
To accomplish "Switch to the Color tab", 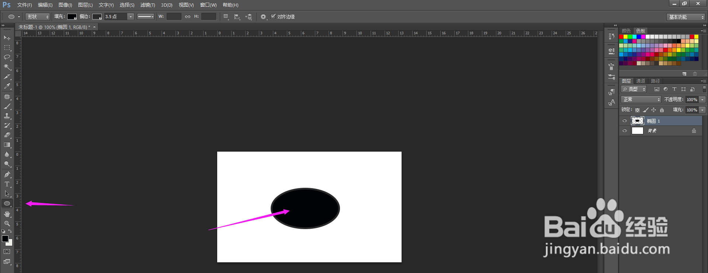I will pyautogui.click(x=626, y=31).
